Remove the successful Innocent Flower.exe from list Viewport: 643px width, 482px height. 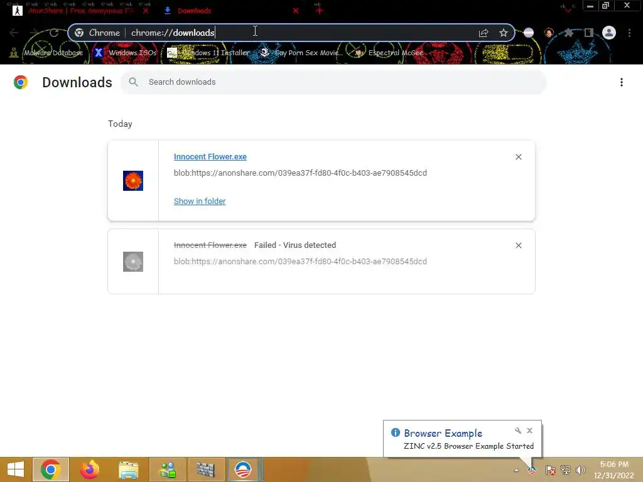click(518, 157)
